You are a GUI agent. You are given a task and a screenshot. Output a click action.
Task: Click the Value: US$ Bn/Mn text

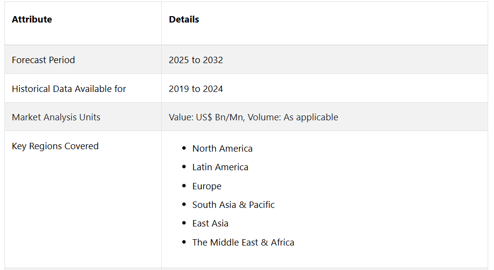point(206,117)
